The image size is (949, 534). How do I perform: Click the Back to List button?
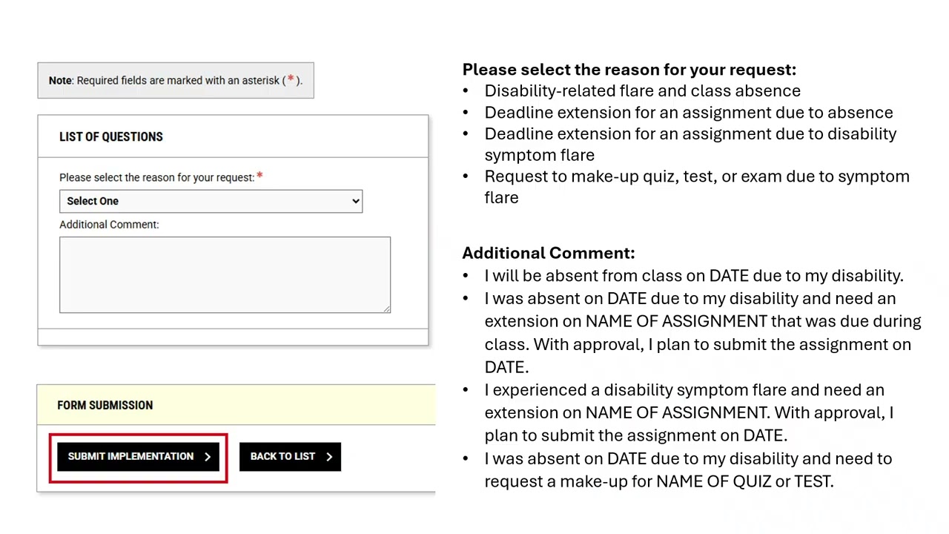coord(289,456)
